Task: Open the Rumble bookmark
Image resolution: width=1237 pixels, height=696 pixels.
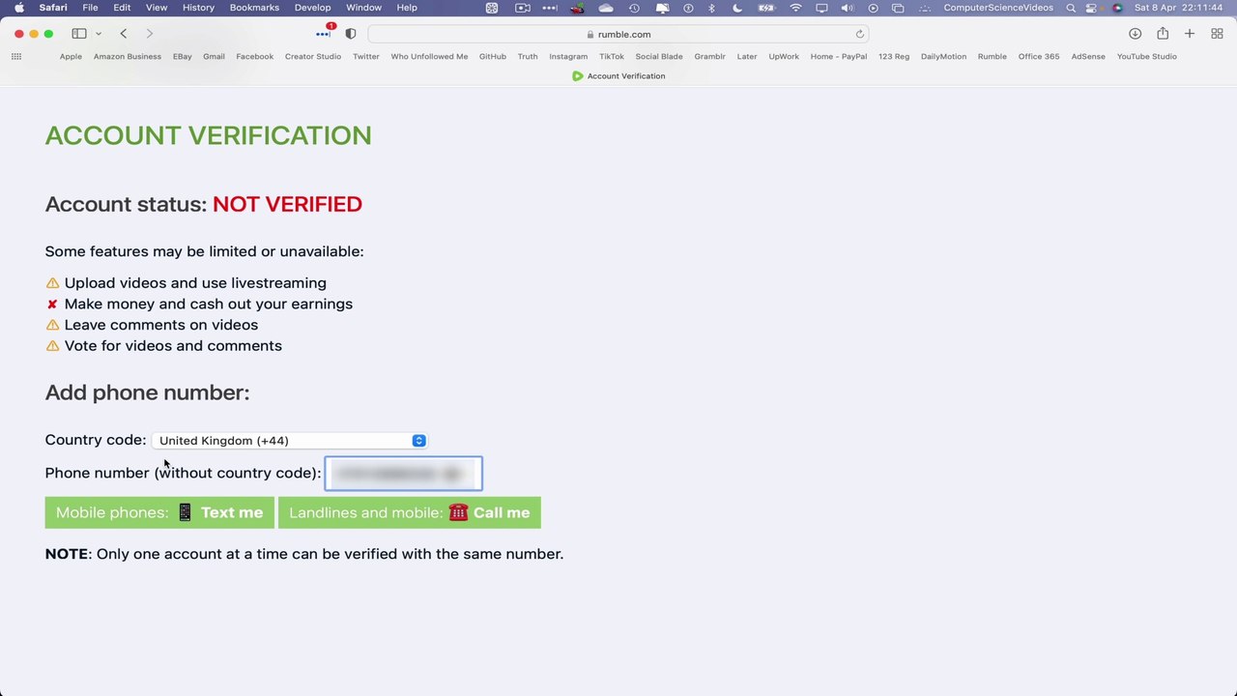Action: 992,56
